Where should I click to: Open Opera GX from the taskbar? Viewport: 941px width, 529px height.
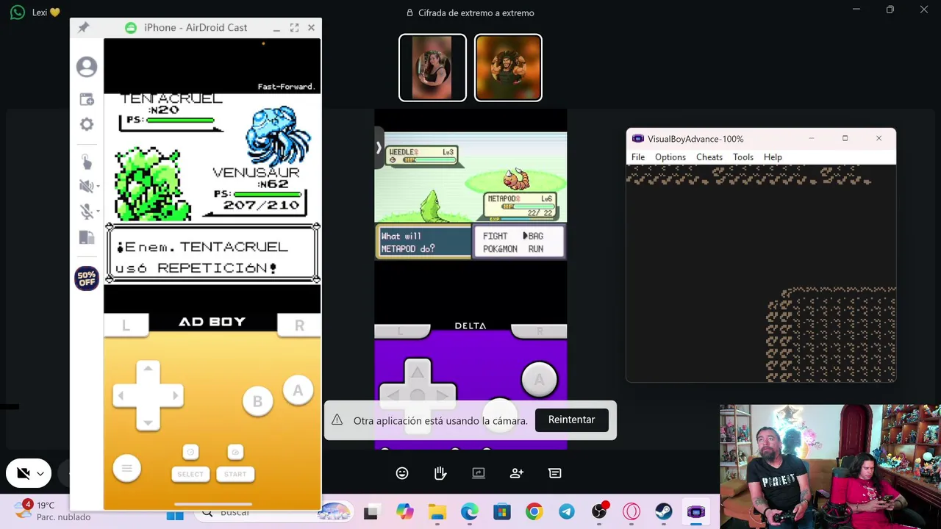(x=631, y=512)
